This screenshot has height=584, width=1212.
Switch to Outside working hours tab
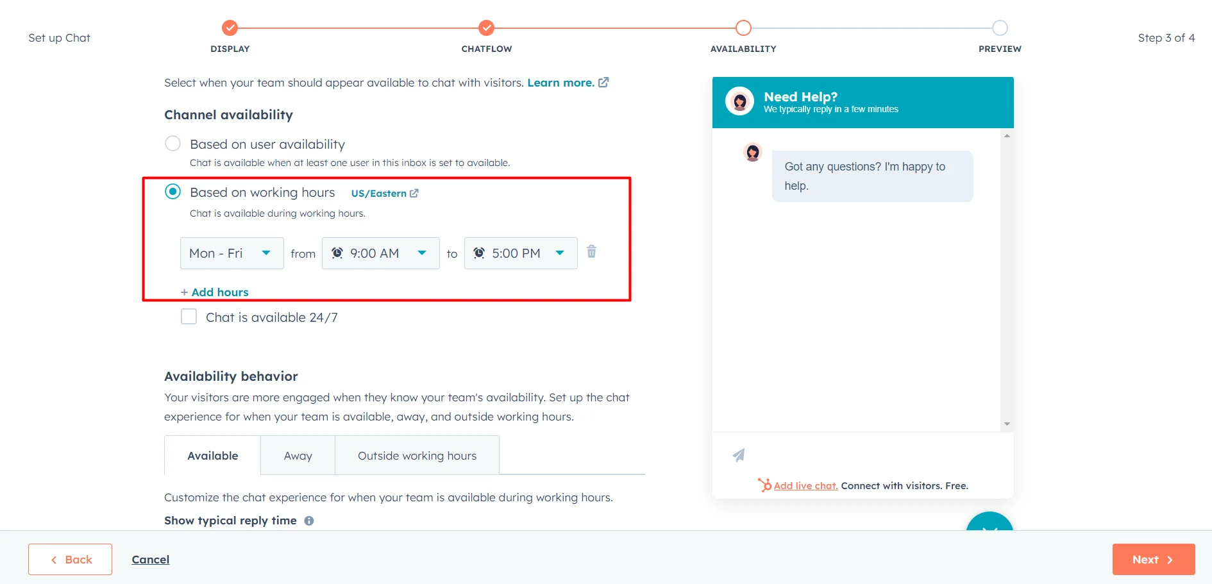(x=417, y=456)
